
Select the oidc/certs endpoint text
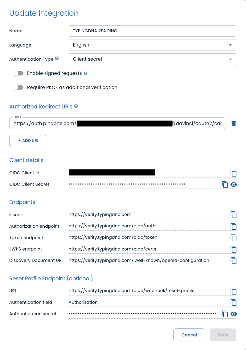(x=113, y=249)
